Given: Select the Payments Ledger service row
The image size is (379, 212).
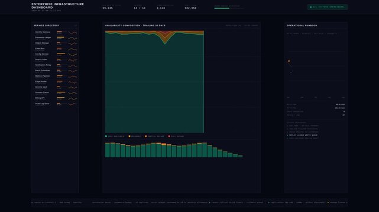Looking at the screenshot, I should [56, 38].
